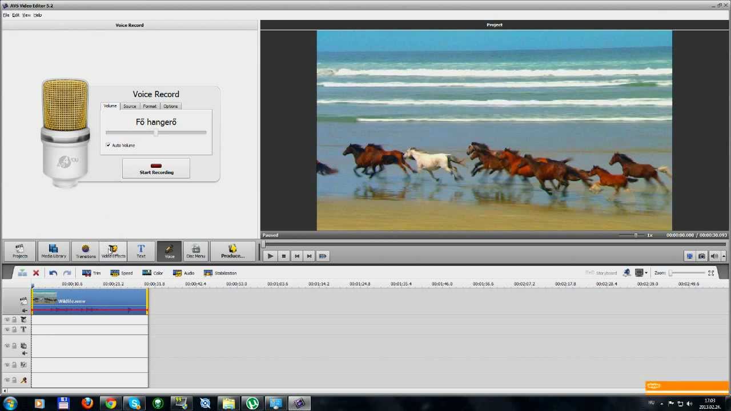Switch to the Volume tab
This screenshot has height=411, width=731.
click(x=110, y=106)
